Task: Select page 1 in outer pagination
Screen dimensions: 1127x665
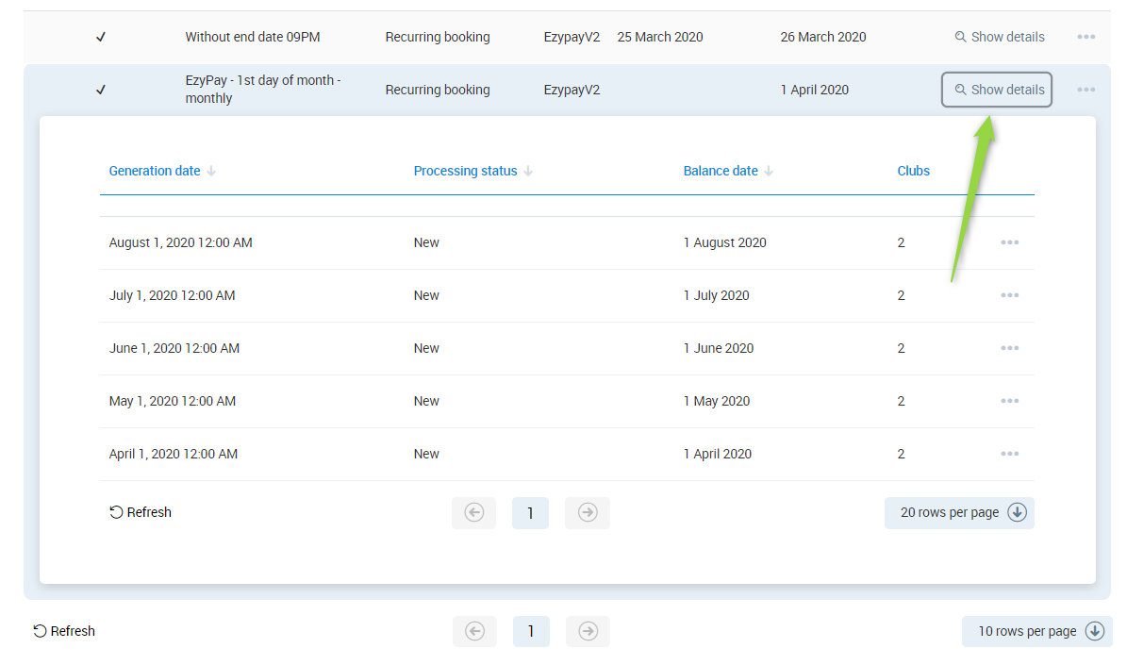Action: pyautogui.click(x=531, y=631)
